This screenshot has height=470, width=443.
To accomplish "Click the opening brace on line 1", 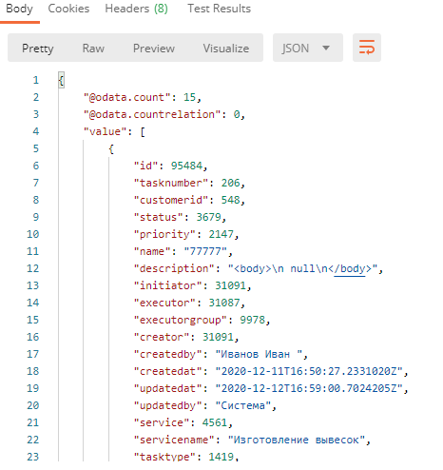I will [x=61, y=80].
